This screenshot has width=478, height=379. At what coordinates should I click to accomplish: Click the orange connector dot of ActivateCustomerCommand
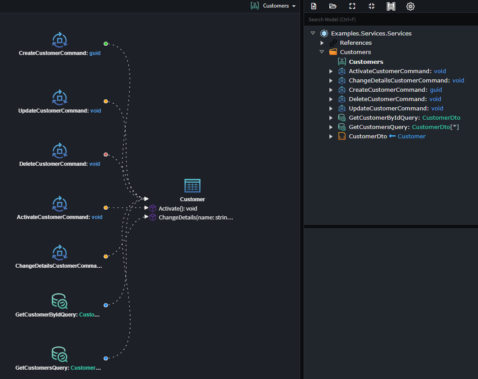pos(106,207)
